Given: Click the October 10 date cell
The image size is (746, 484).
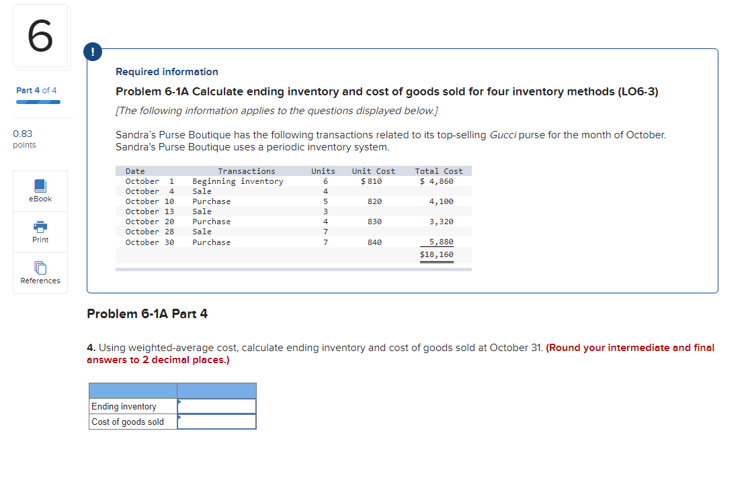Looking at the screenshot, I should click(150, 201).
